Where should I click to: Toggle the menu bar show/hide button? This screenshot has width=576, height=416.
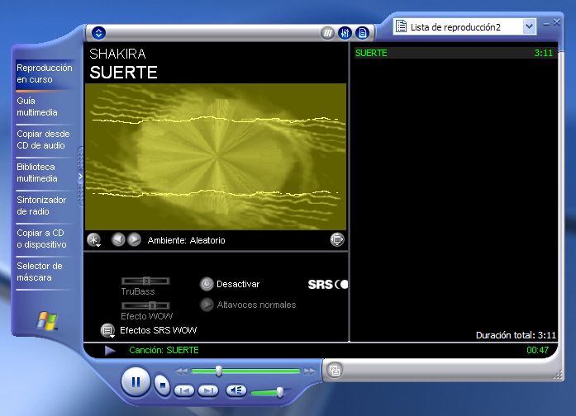pos(98,33)
